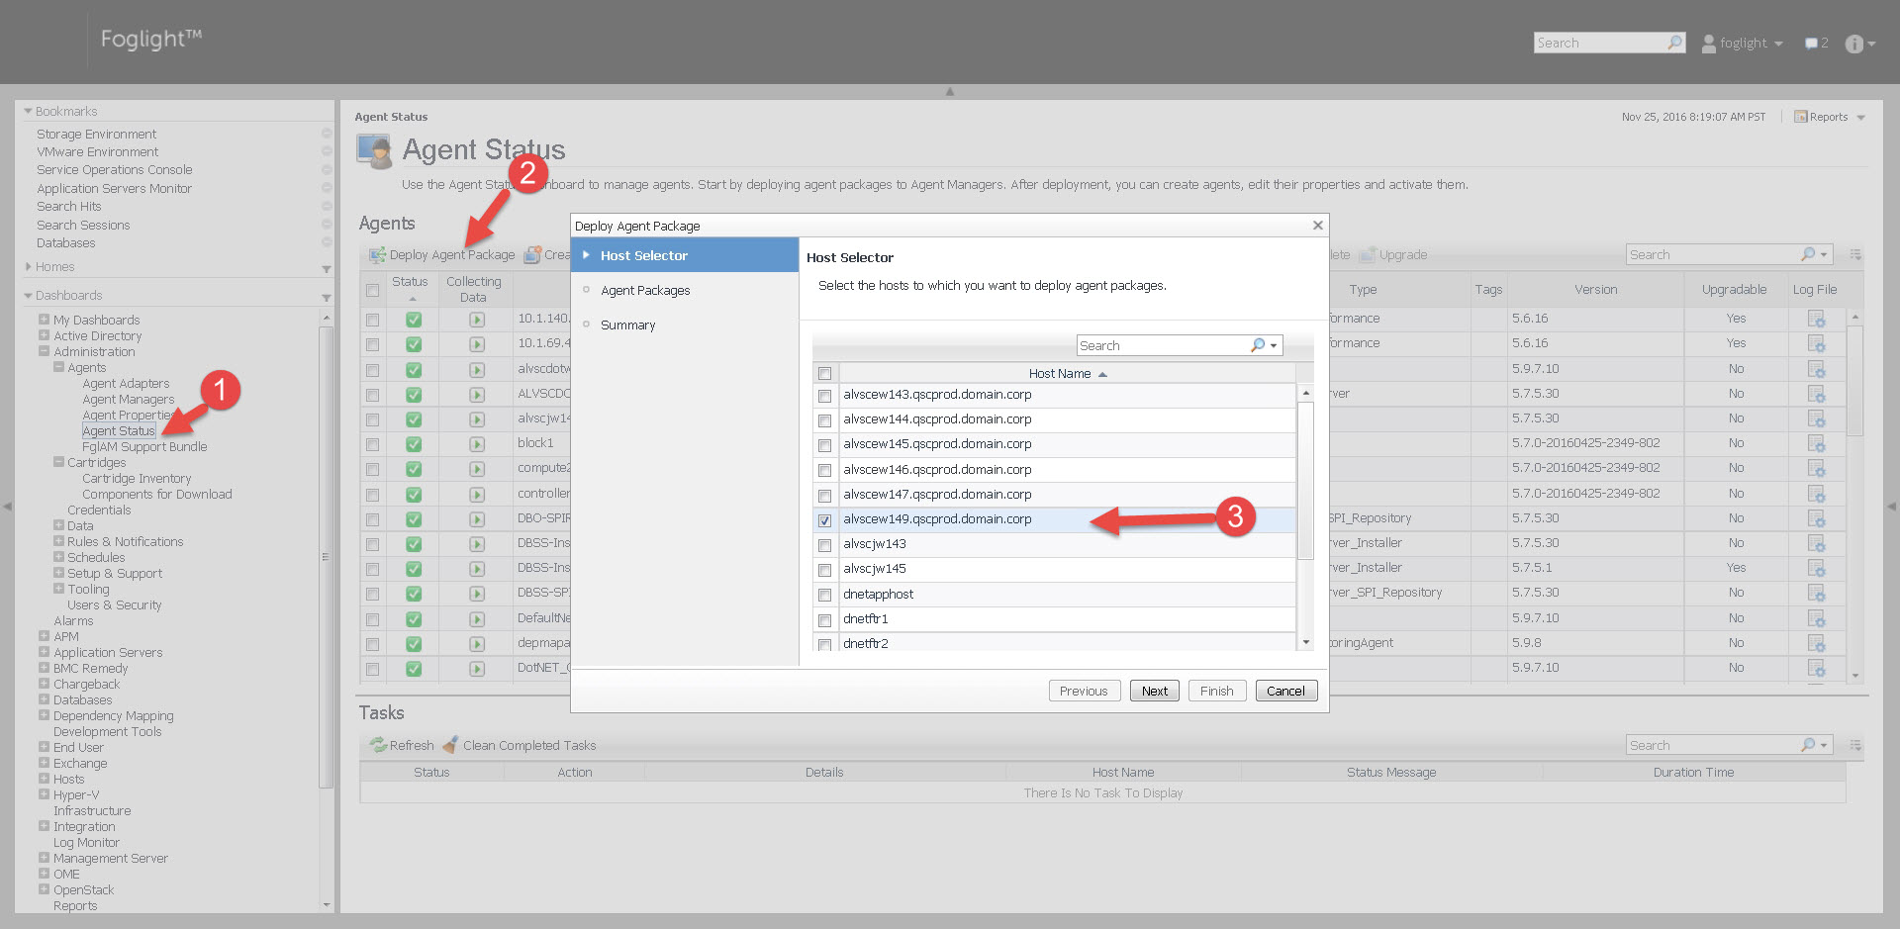Click the Clean Completed Tasks broom icon
This screenshot has width=1900, height=929.
450,745
